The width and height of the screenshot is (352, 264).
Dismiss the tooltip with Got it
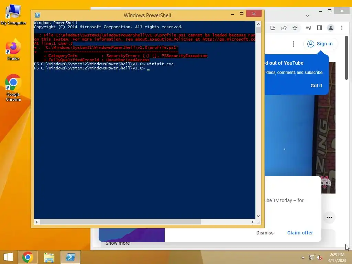click(x=316, y=86)
